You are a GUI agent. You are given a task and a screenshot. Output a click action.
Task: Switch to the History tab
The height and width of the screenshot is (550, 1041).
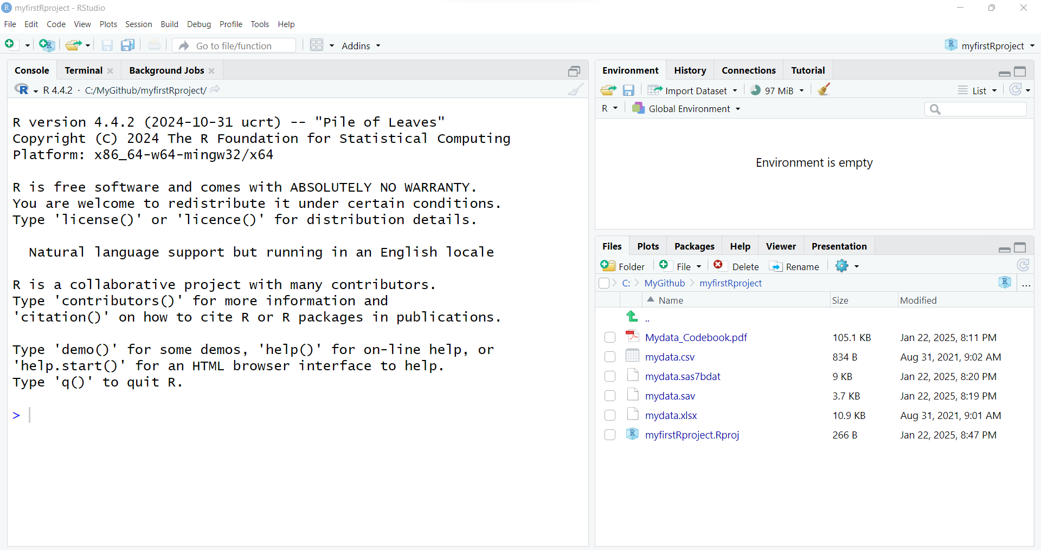point(690,70)
